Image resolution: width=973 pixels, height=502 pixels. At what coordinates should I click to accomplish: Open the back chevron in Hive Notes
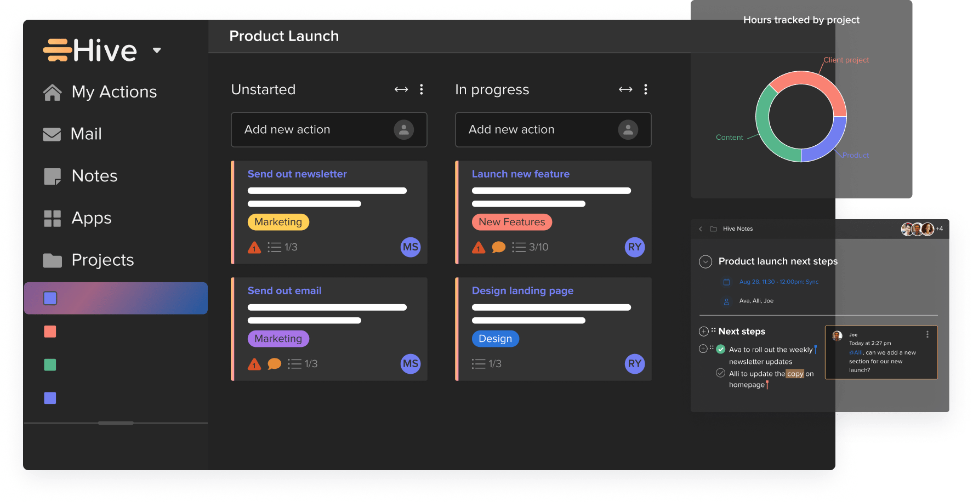coord(701,229)
